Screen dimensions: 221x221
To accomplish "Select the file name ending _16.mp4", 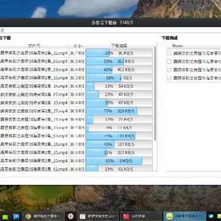I will [34, 78].
